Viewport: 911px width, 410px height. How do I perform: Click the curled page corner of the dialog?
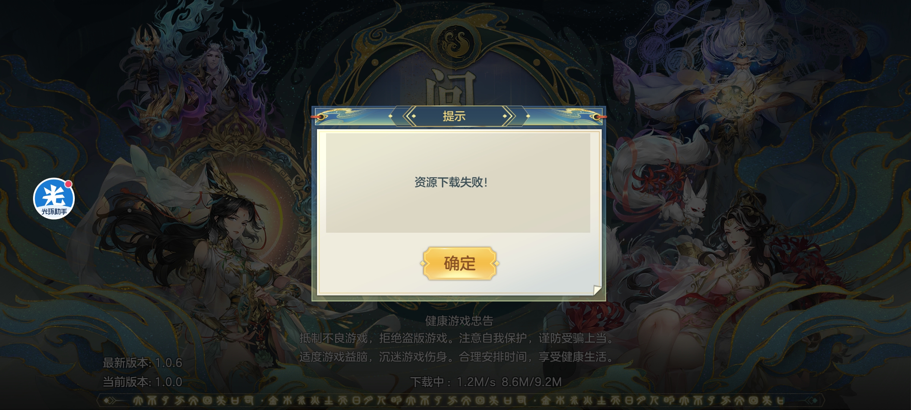coord(597,290)
